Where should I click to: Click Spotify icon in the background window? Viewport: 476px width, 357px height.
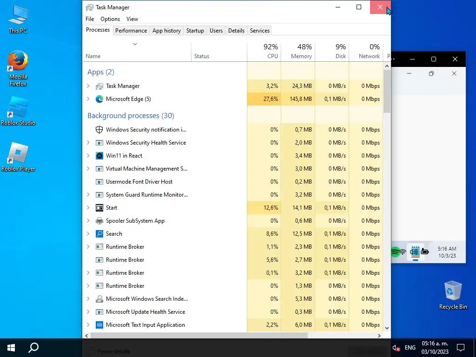pyautogui.click(x=395, y=251)
